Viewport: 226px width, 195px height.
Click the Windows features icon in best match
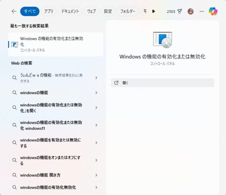(15, 44)
